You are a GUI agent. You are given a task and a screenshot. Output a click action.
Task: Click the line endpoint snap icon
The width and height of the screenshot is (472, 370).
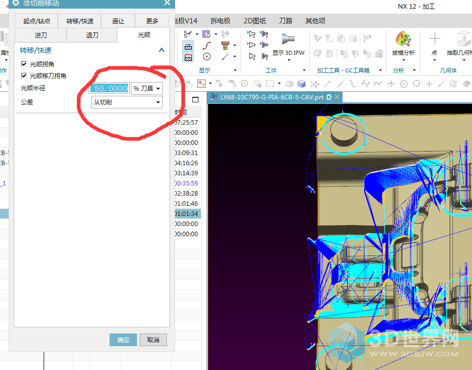tap(327, 84)
